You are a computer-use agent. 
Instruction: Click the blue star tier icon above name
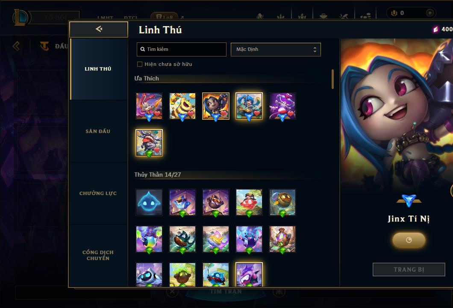pyautogui.click(x=409, y=201)
